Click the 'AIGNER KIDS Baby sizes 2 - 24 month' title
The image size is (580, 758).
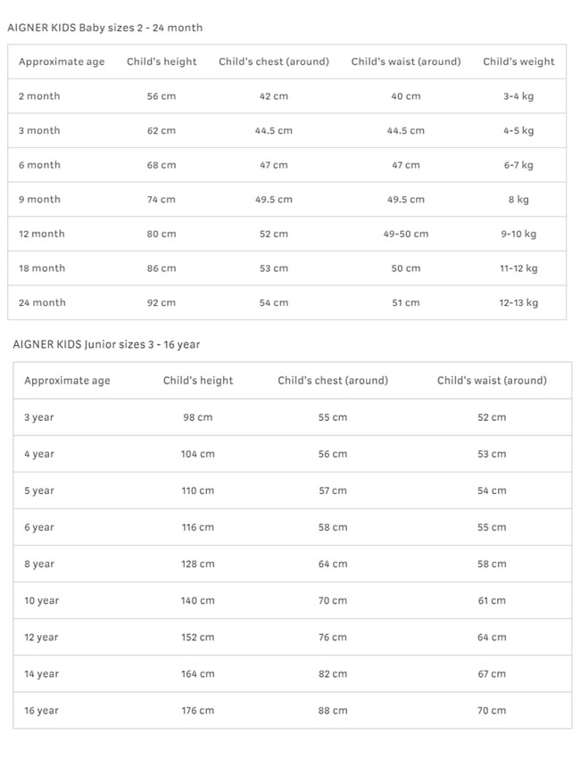(x=104, y=28)
